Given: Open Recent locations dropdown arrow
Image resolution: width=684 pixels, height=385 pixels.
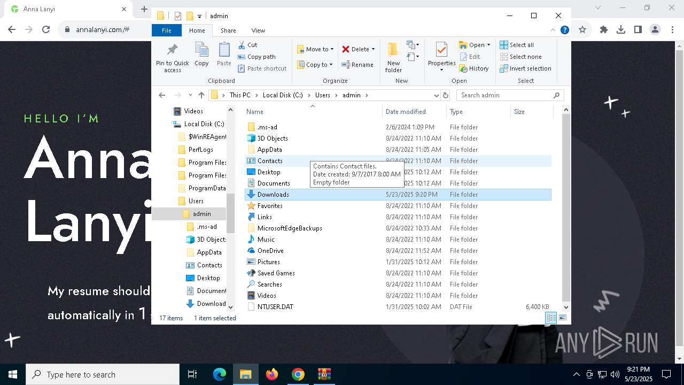Looking at the screenshot, I should (x=190, y=95).
